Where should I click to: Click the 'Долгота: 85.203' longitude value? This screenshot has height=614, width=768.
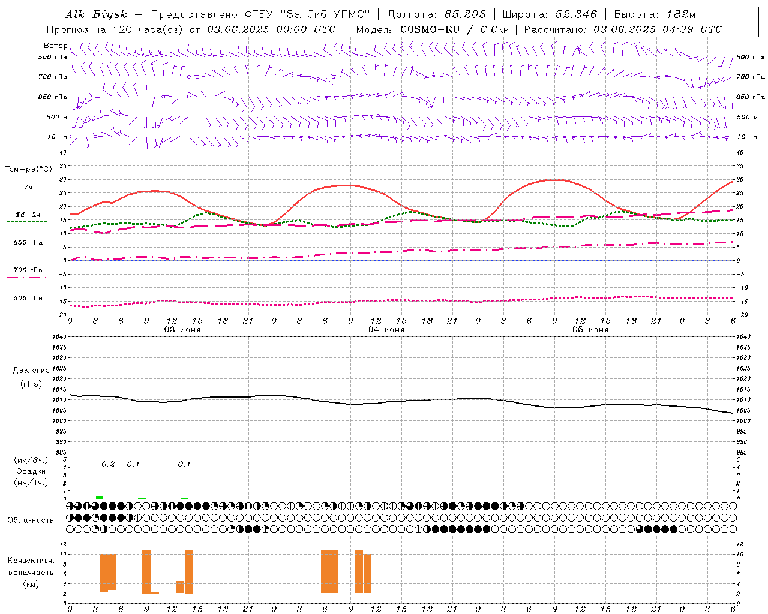click(x=437, y=14)
